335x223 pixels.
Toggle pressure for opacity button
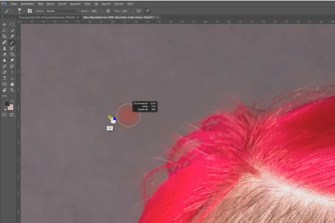coord(108,11)
